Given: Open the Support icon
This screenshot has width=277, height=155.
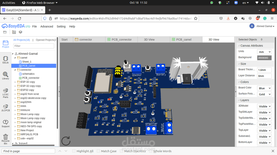Looking at the screenshot, I should [6, 124].
